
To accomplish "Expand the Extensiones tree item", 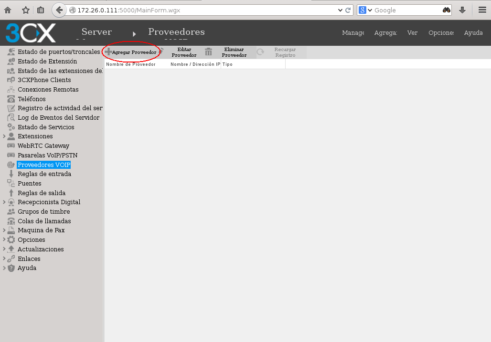I will click(x=3, y=136).
